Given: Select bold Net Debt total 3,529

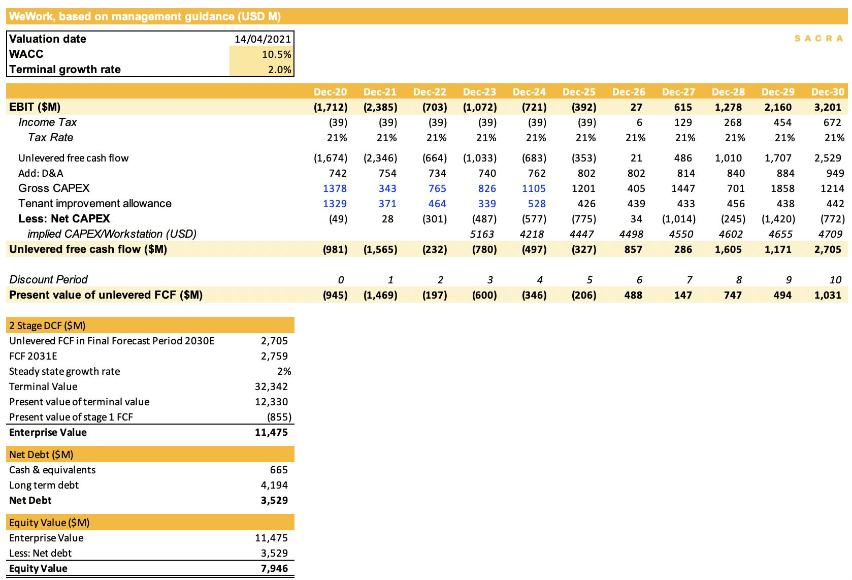Looking at the screenshot, I should [x=275, y=500].
